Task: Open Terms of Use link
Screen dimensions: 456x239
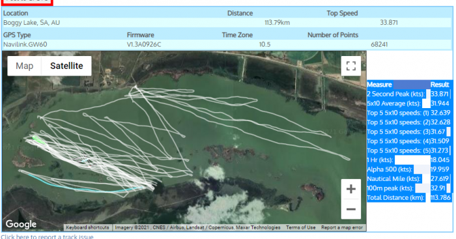Action: click(x=300, y=228)
